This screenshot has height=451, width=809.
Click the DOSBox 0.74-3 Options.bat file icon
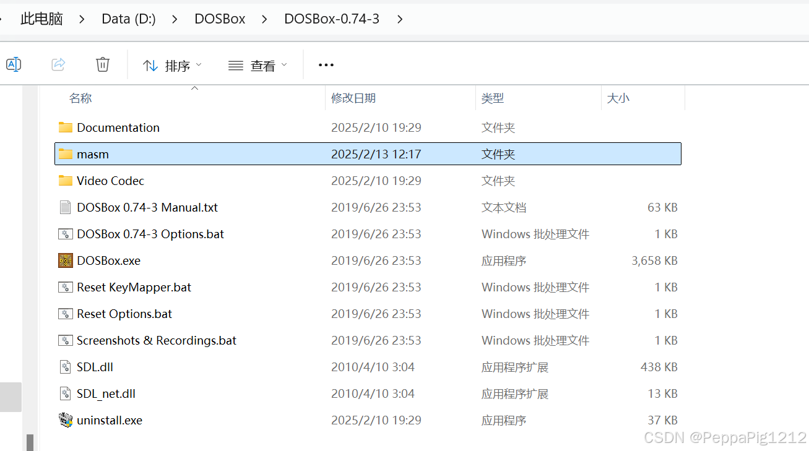click(x=66, y=234)
